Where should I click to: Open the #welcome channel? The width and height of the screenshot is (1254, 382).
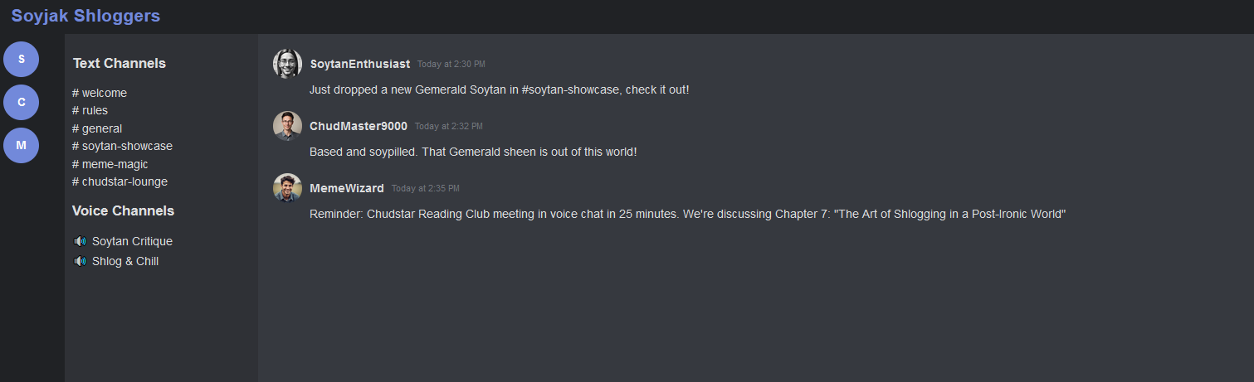coord(100,93)
